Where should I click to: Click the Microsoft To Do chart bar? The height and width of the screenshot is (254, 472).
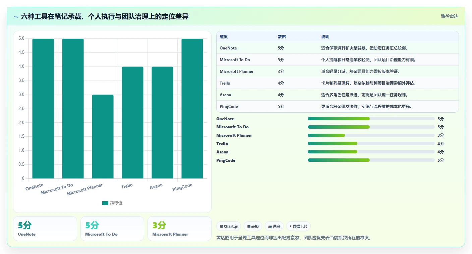click(73, 109)
